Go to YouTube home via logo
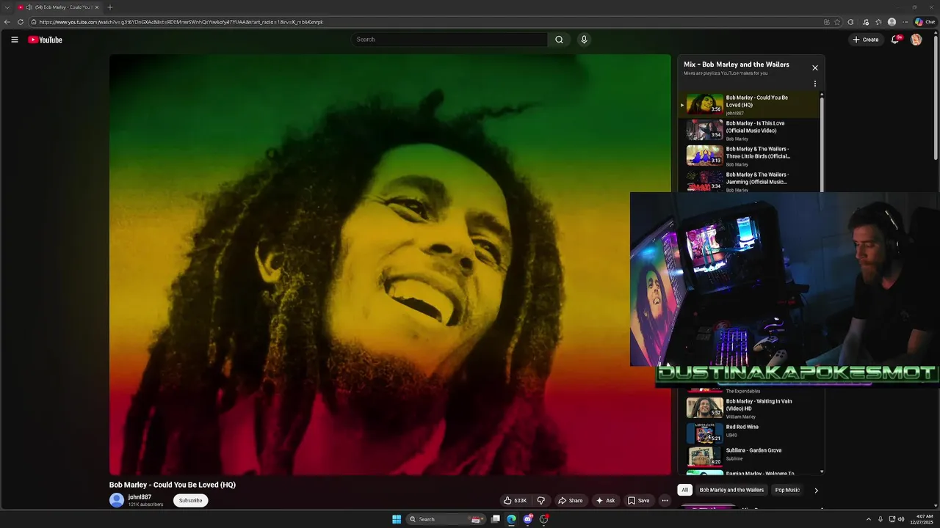 pyautogui.click(x=46, y=40)
